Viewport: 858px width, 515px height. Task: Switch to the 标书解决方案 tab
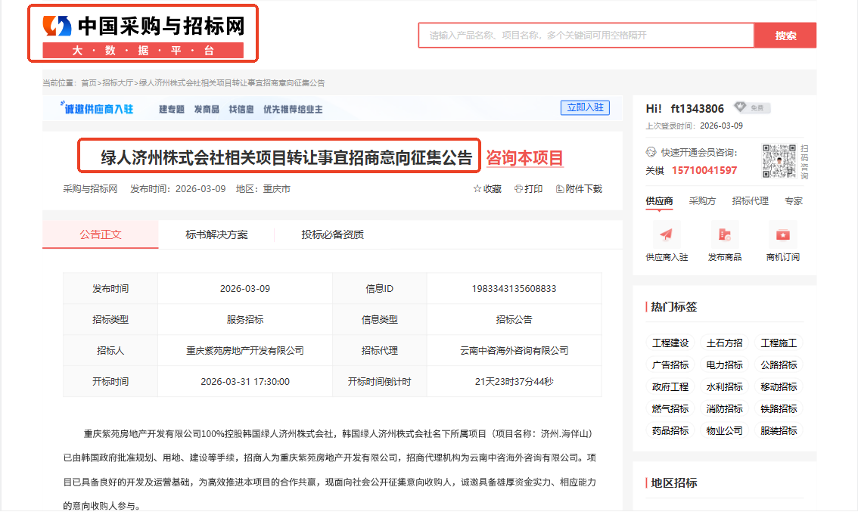pyautogui.click(x=216, y=234)
